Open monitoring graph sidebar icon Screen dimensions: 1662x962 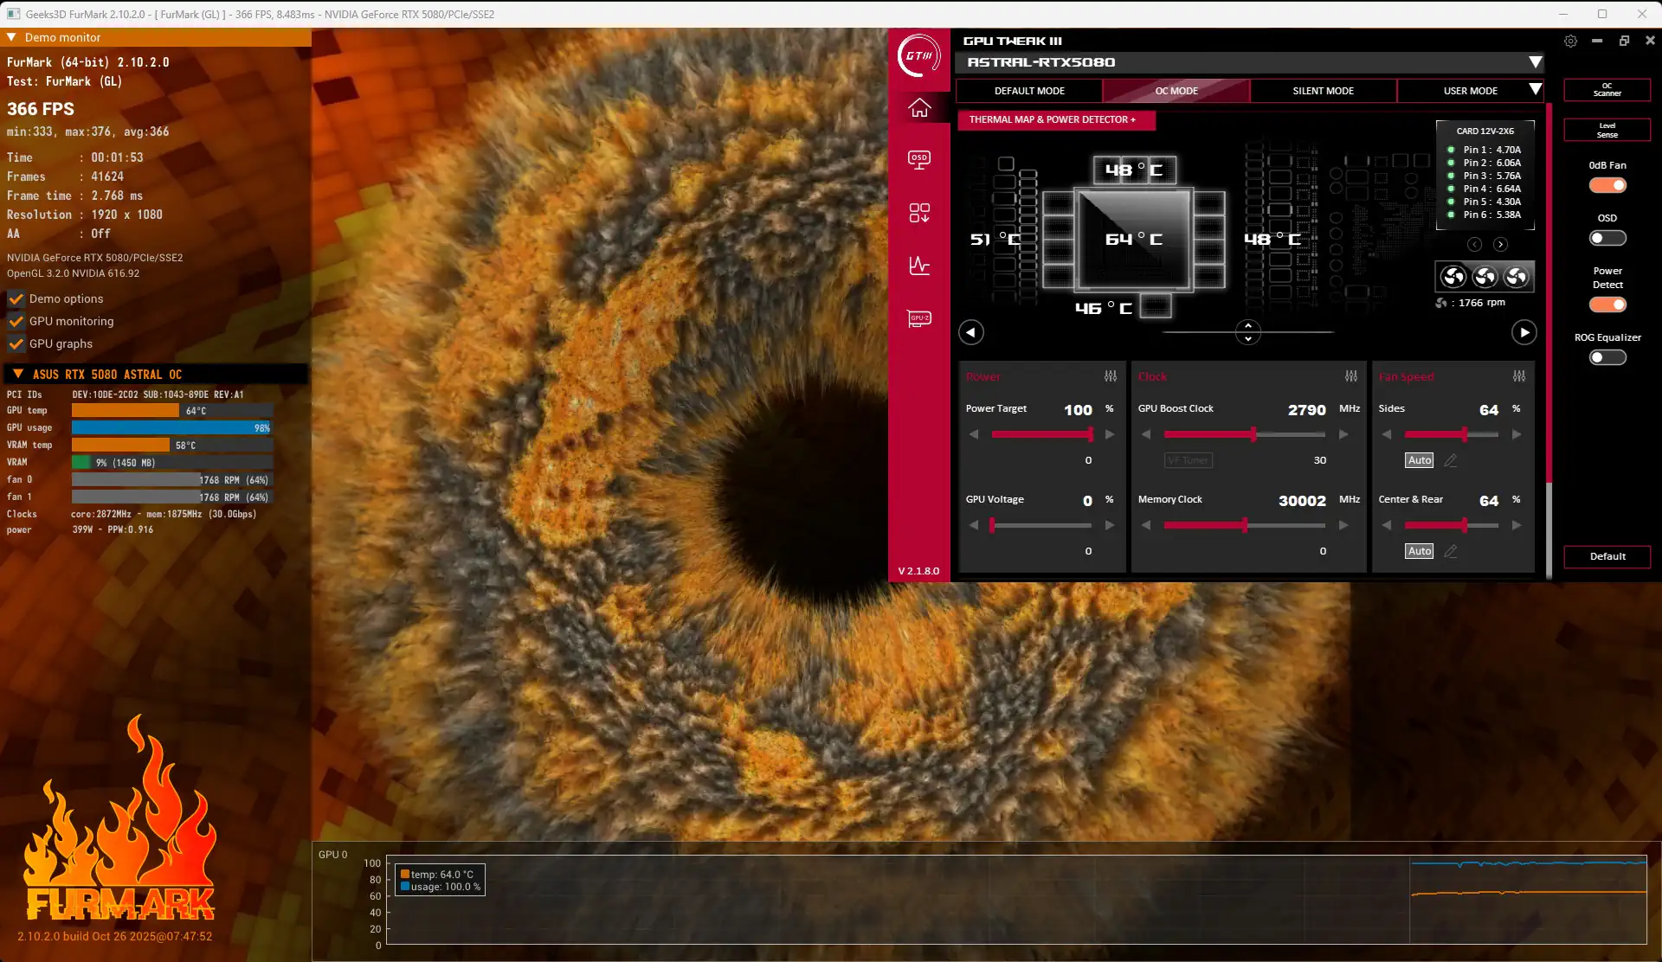pos(919,266)
